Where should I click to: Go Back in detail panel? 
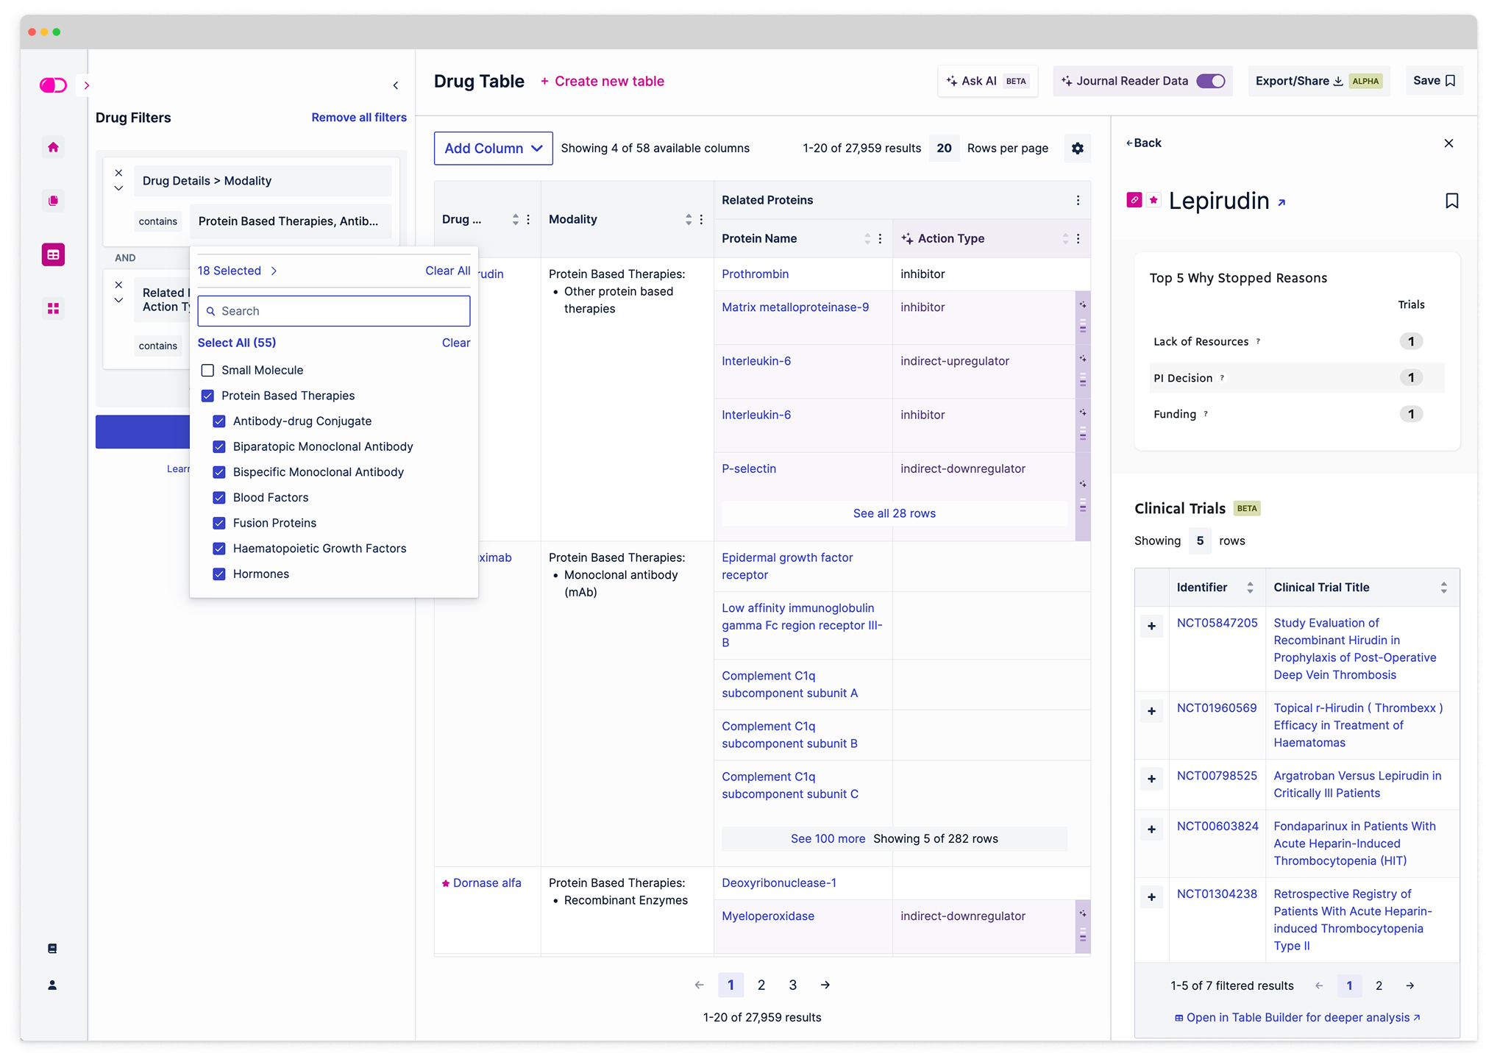pos(1144,143)
